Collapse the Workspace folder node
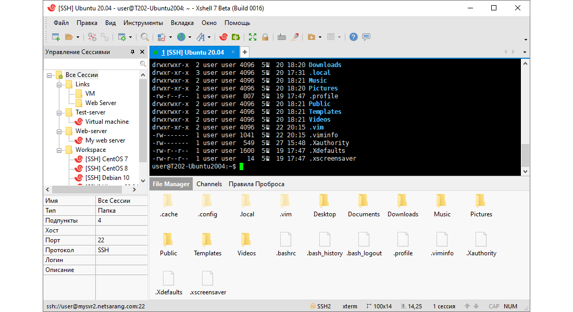This screenshot has height=312, width=573. (59, 150)
